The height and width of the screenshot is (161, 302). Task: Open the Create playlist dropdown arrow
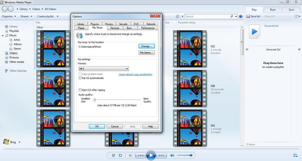pos(58,16)
